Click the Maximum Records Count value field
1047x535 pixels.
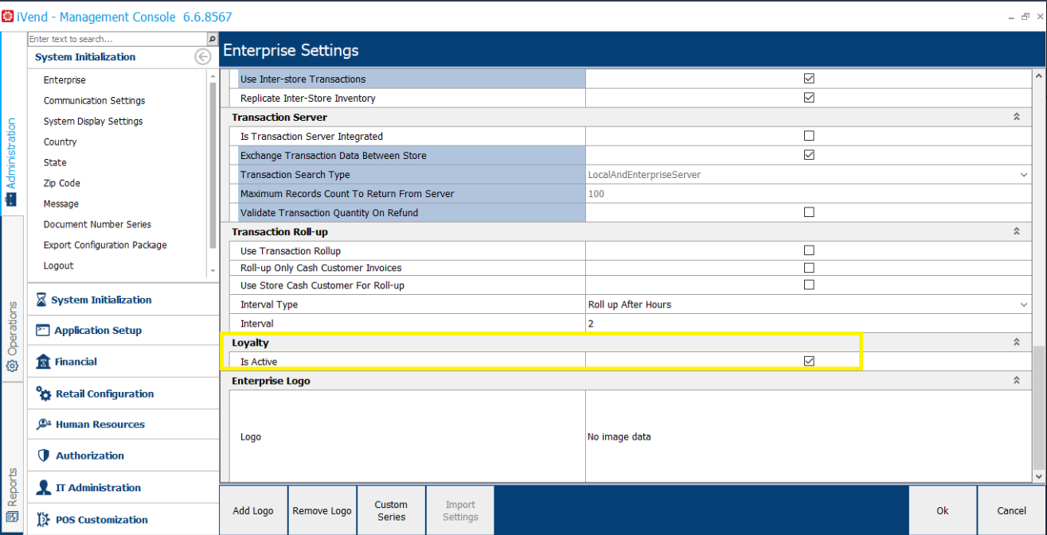click(808, 194)
